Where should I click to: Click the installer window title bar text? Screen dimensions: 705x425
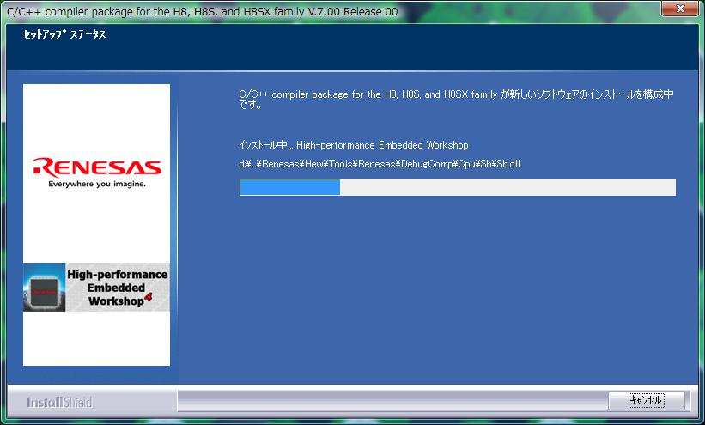(202, 11)
